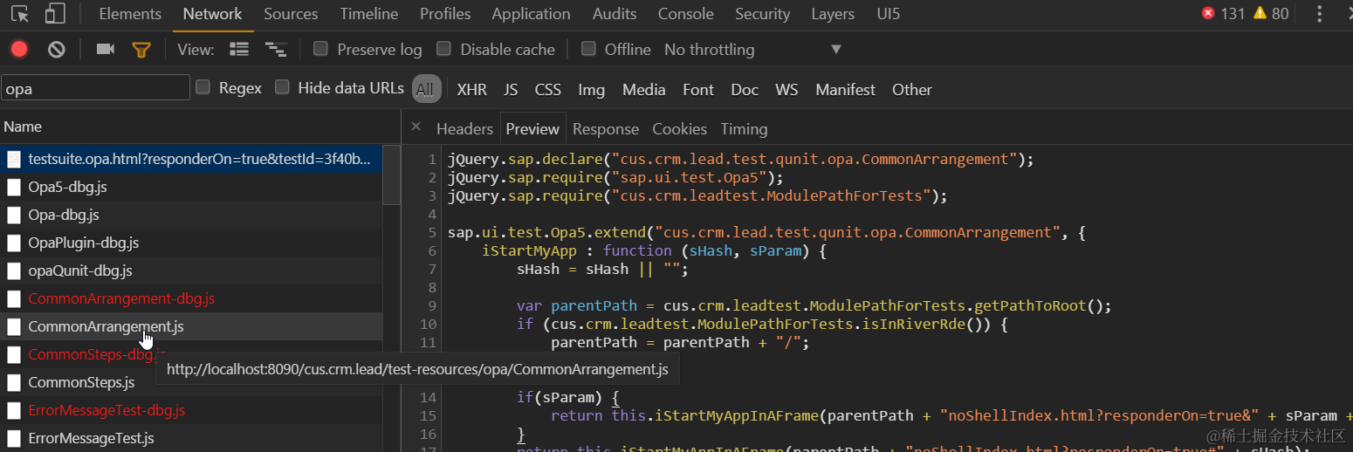Clear the network log icon
Screen dimensions: 1353x452
(57, 50)
